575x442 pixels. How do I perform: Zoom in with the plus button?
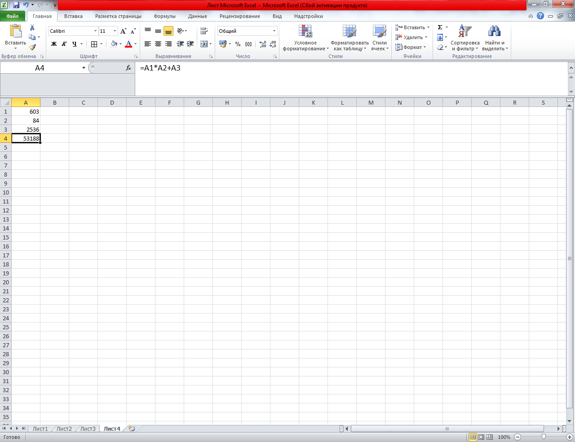(570, 437)
